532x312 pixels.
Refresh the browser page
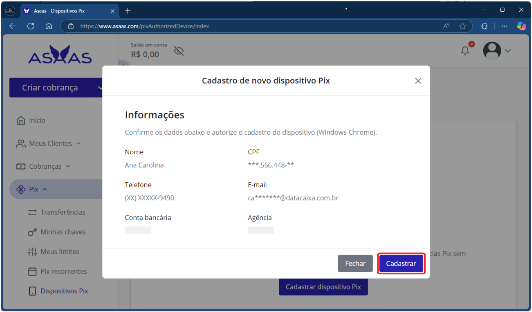(31, 26)
